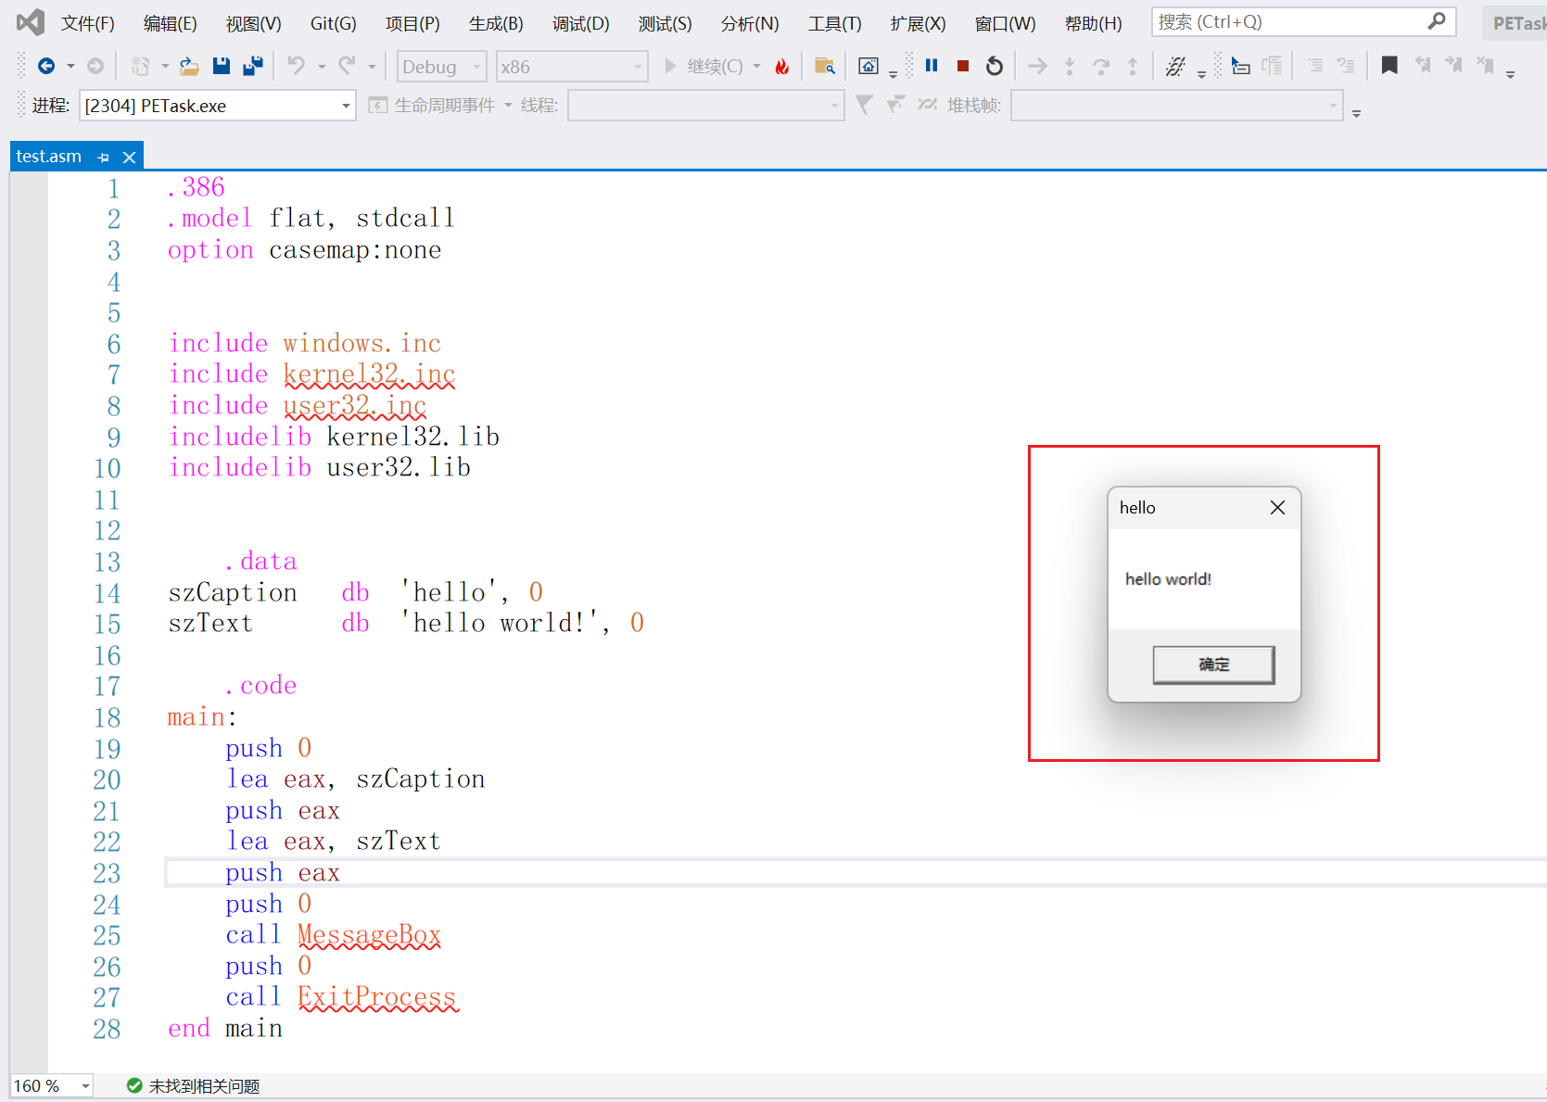
Task: Click the hatched comment-style toolbar icon
Action: [x=1175, y=66]
